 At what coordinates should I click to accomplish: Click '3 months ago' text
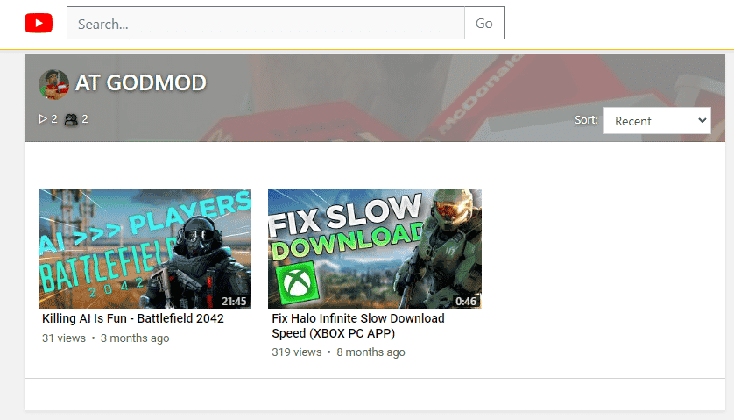coord(135,338)
